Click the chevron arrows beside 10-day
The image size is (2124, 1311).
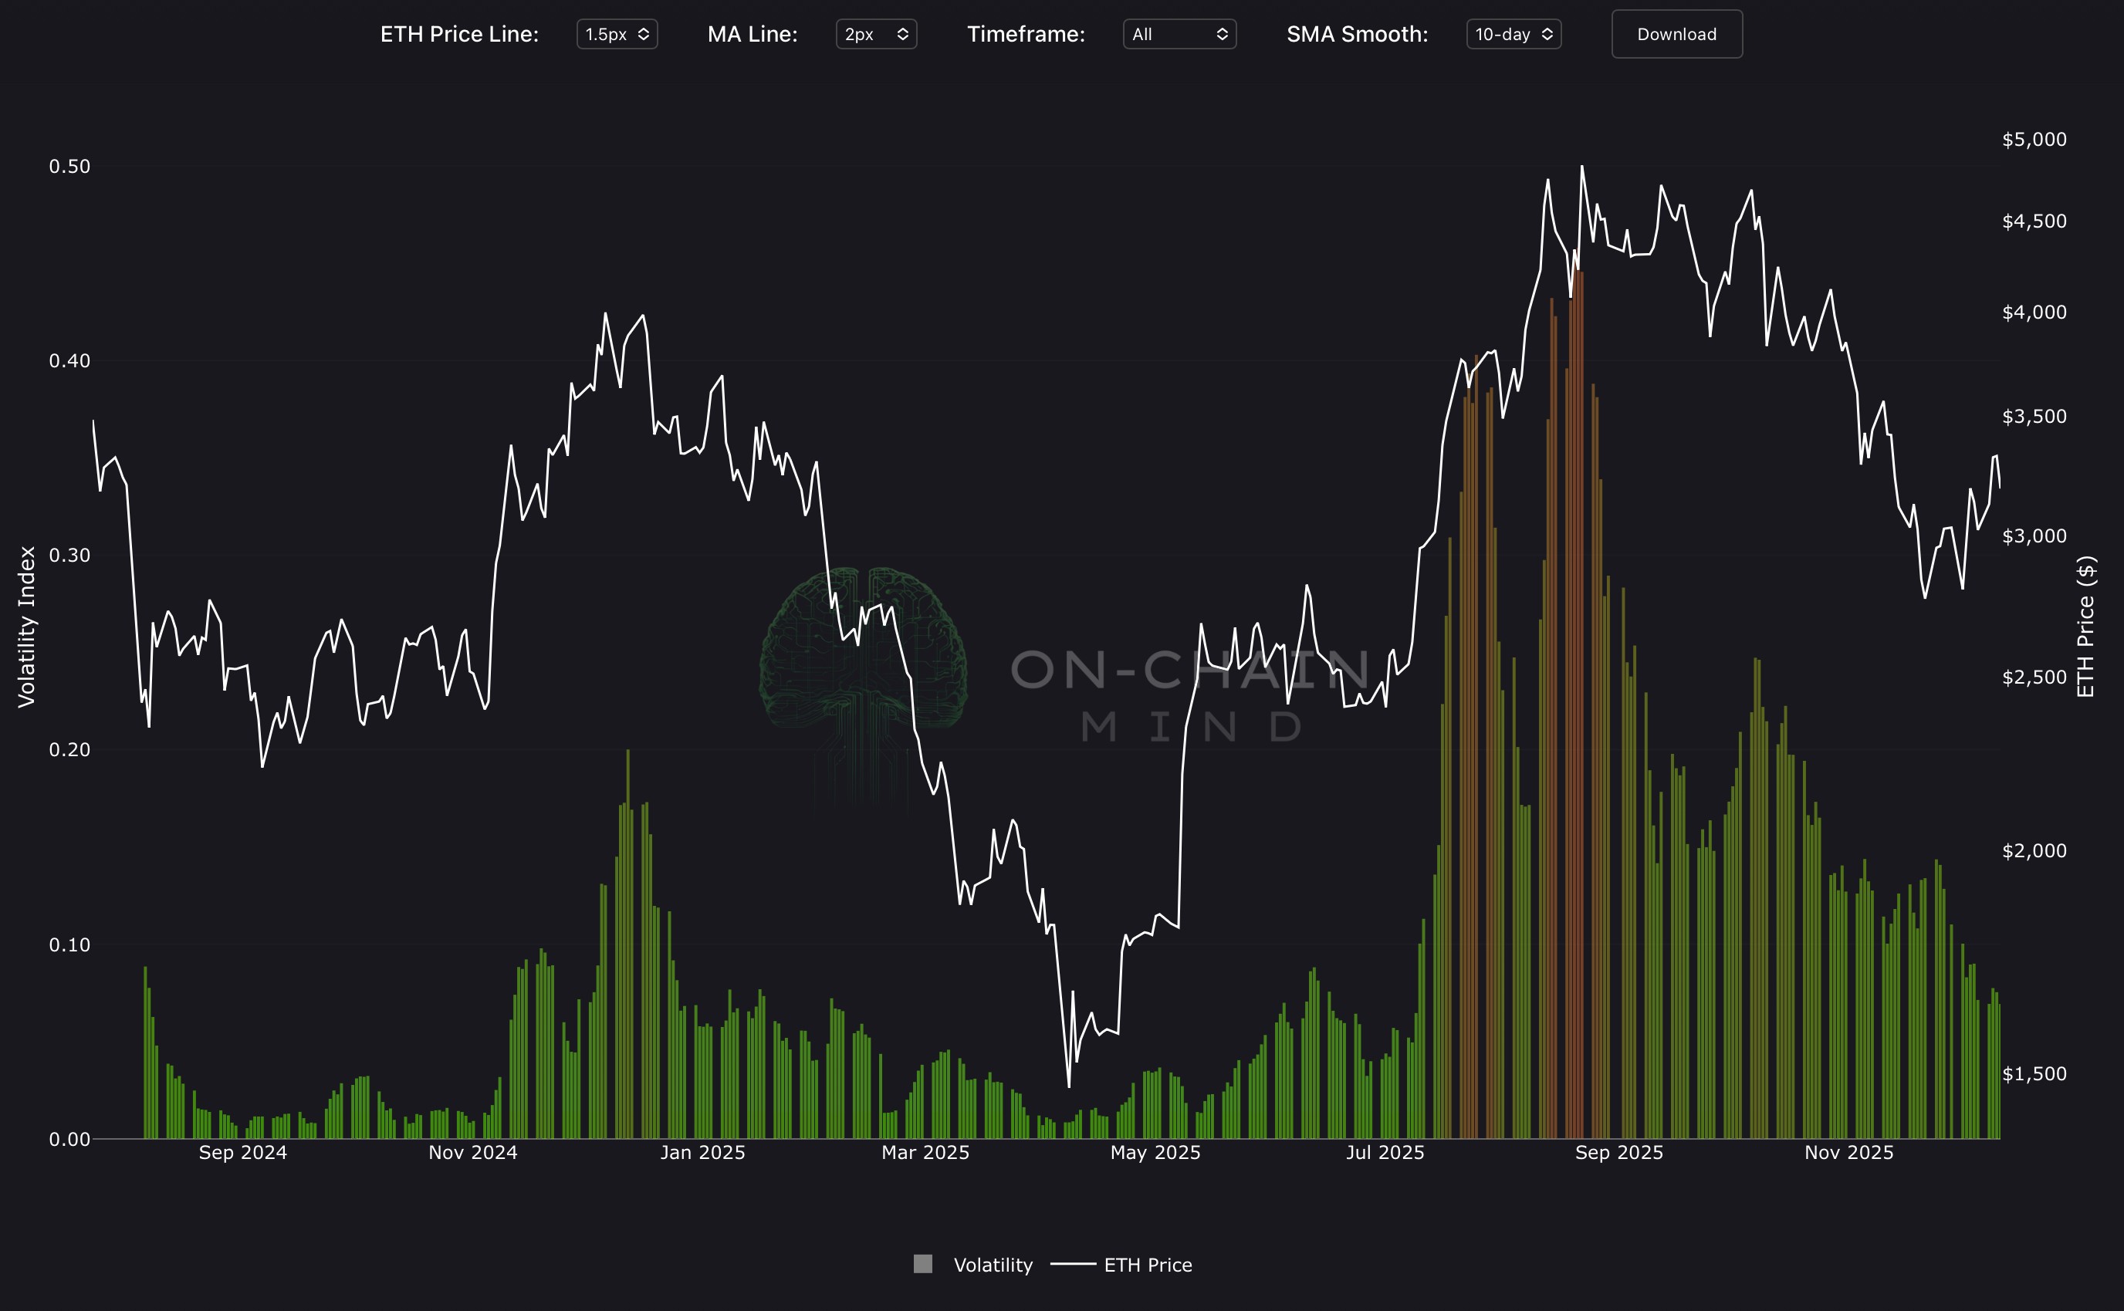(x=1547, y=34)
